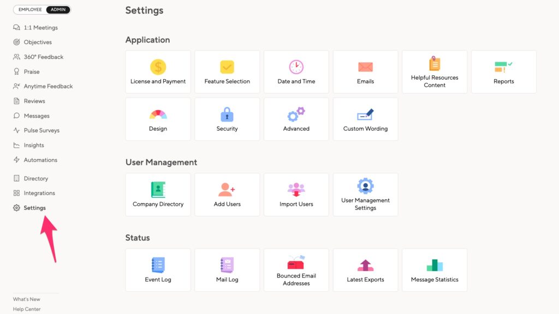Open Message Statistics bar chart icon
The image size is (559, 314).
coord(435,265)
